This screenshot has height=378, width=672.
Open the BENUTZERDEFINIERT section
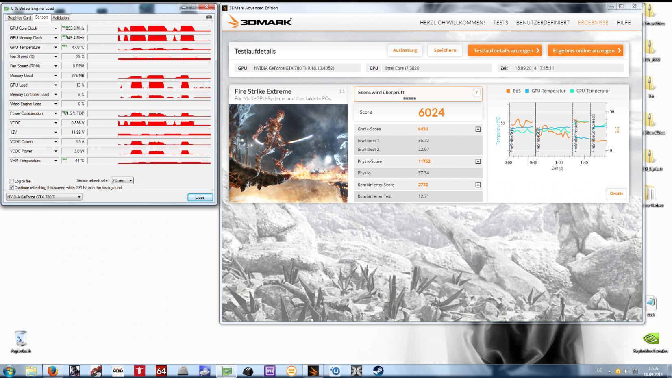tap(543, 23)
